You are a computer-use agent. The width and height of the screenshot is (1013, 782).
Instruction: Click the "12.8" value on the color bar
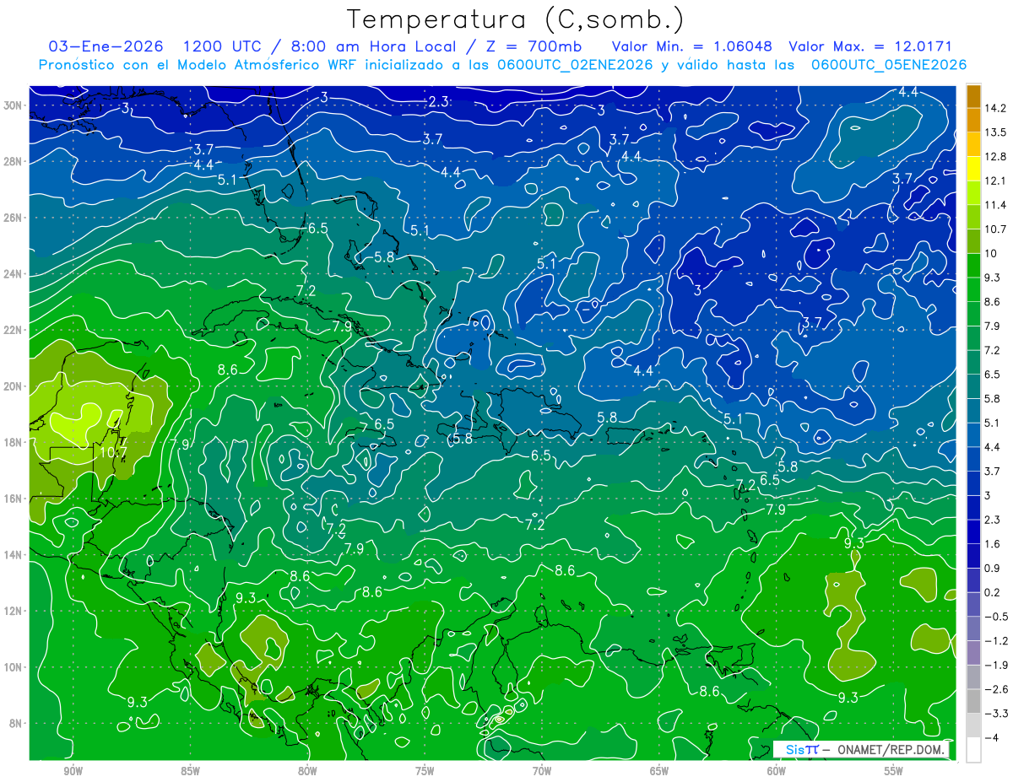tap(996, 157)
